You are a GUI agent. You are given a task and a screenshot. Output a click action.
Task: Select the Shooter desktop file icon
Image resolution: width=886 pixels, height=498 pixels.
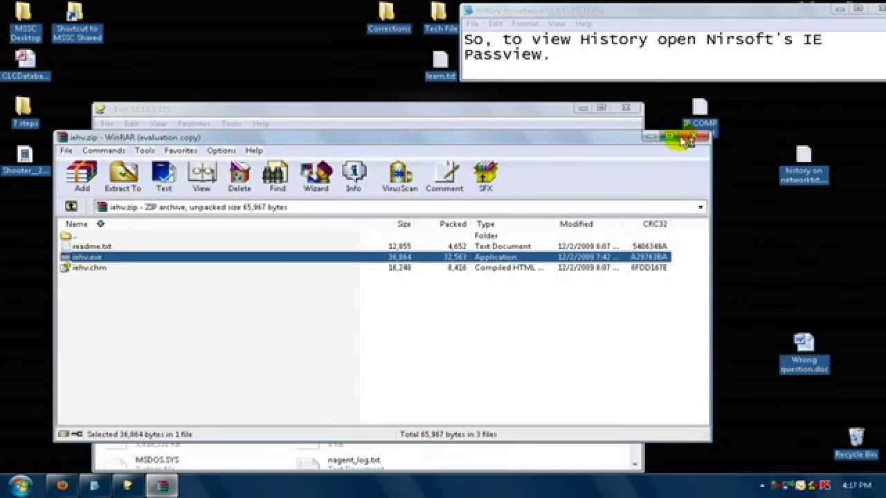[26, 160]
